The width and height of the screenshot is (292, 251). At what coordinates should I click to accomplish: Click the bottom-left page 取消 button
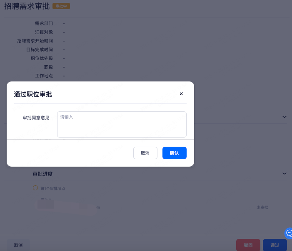tap(18, 245)
